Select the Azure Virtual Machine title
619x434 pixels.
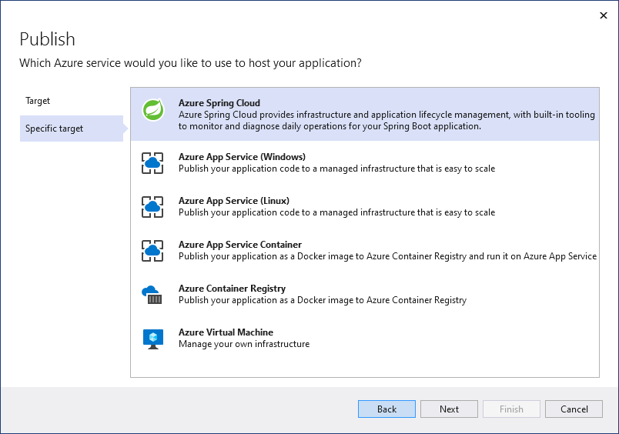click(226, 332)
